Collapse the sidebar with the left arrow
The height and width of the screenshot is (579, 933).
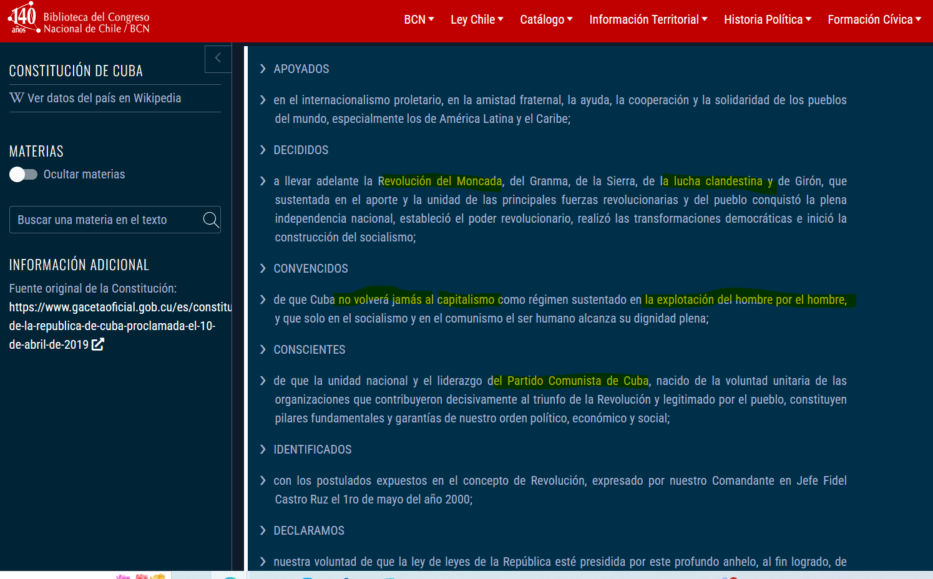click(x=218, y=59)
